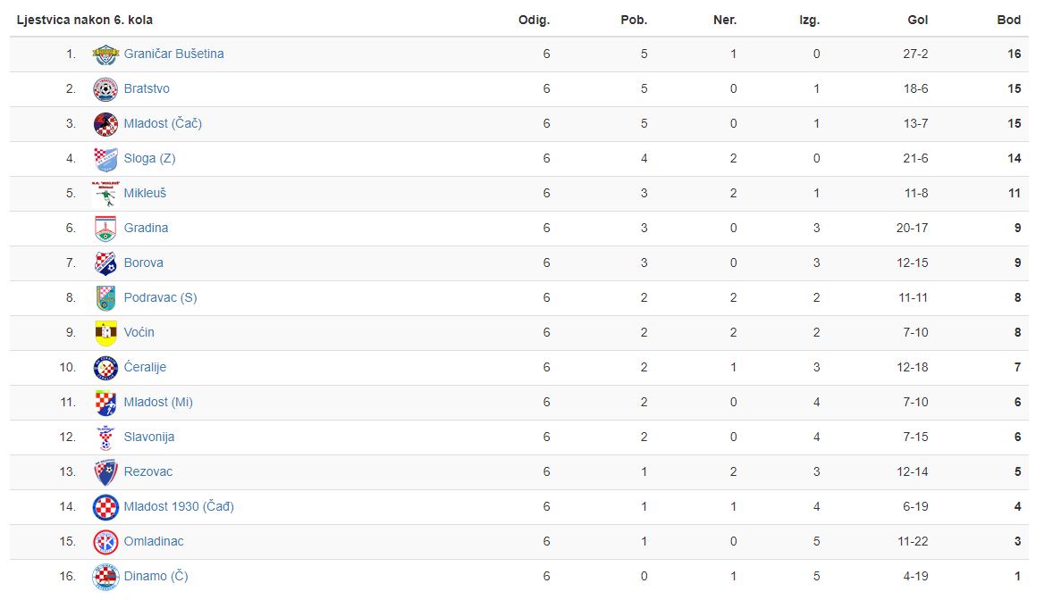Click the Omladinac round club logo

(x=105, y=542)
